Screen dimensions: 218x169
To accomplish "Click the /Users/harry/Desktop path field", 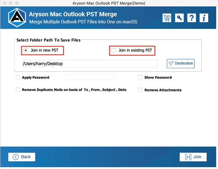I will tap(90, 64).
